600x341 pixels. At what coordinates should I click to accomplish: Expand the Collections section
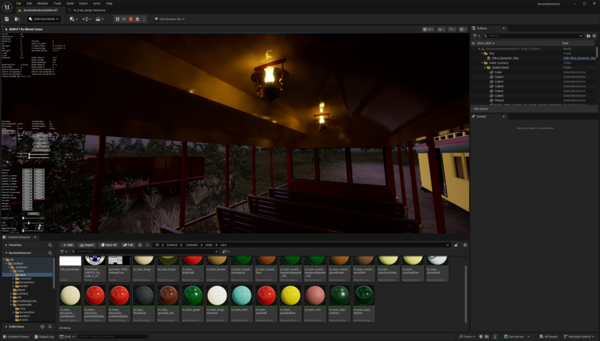5,326
